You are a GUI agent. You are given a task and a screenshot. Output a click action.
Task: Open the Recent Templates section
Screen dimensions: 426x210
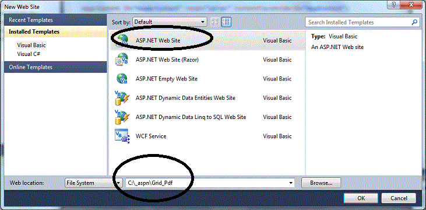click(x=56, y=20)
